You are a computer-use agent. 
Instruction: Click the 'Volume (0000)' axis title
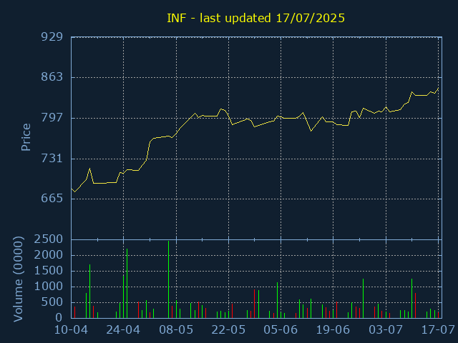(18, 279)
